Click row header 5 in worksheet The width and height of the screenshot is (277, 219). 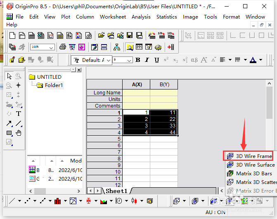coord(105,139)
